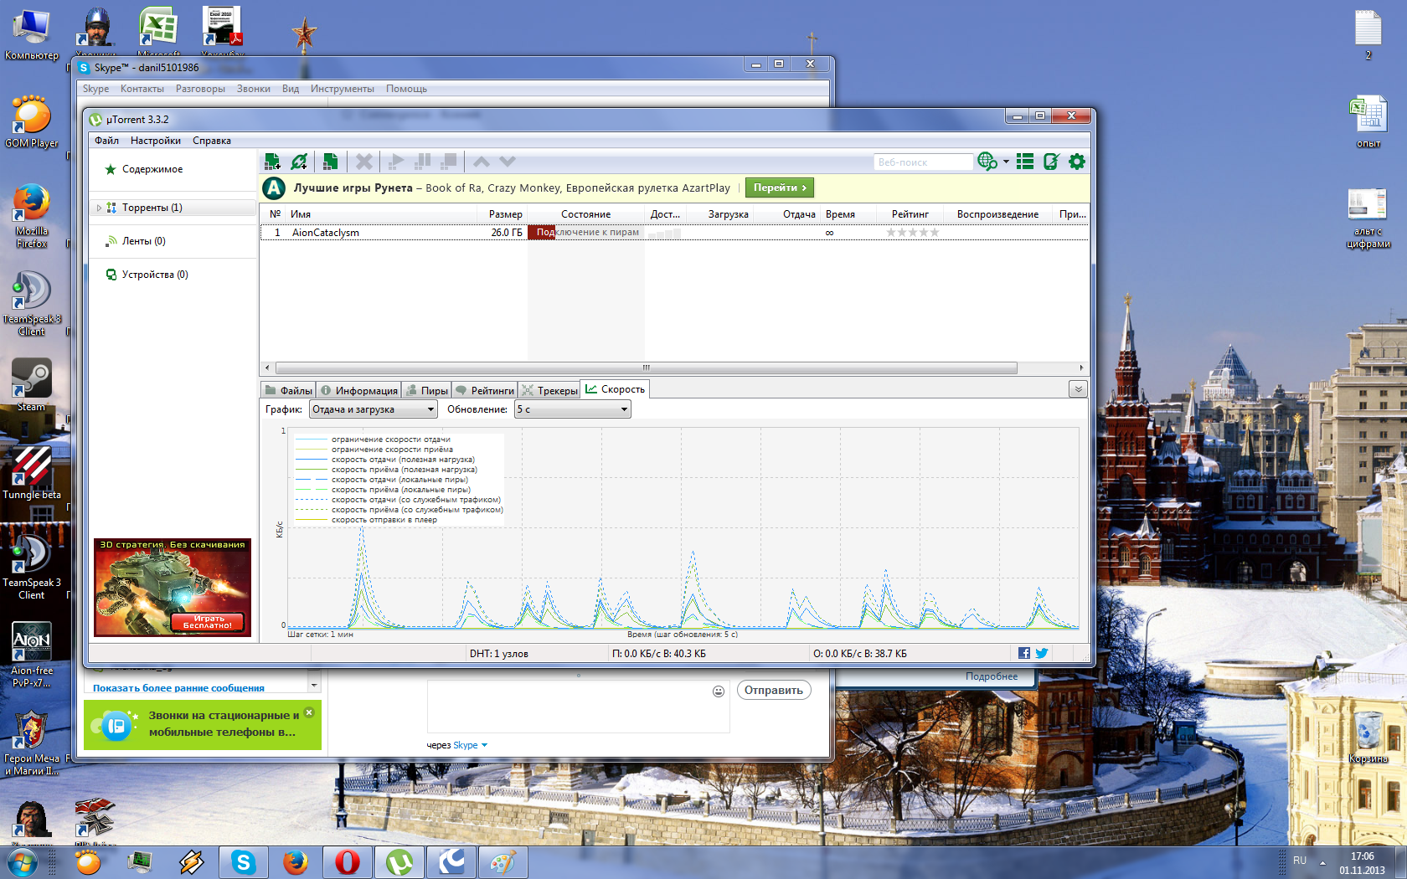The height and width of the screenshot is (879, 1407).
Task: Close the Skype calls promo banner
Action: pyautogui.click(x=309, y=712)
